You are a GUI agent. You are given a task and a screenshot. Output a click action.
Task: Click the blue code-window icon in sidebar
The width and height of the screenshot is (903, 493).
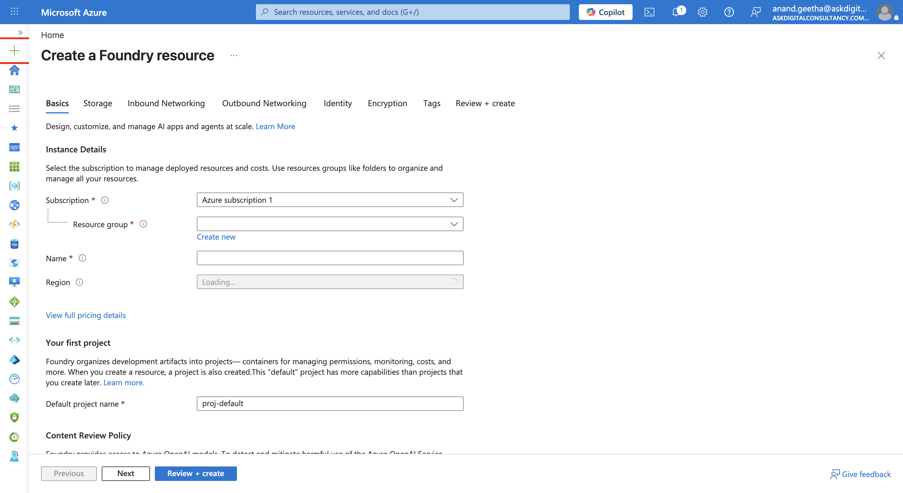tap(14, 148)
